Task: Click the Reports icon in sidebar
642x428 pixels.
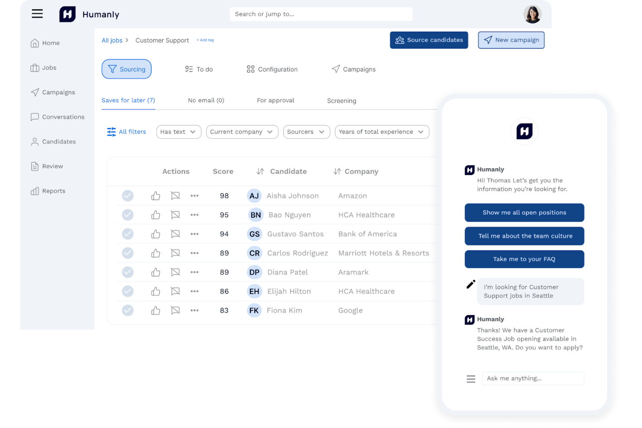Action: coord(35,191)
